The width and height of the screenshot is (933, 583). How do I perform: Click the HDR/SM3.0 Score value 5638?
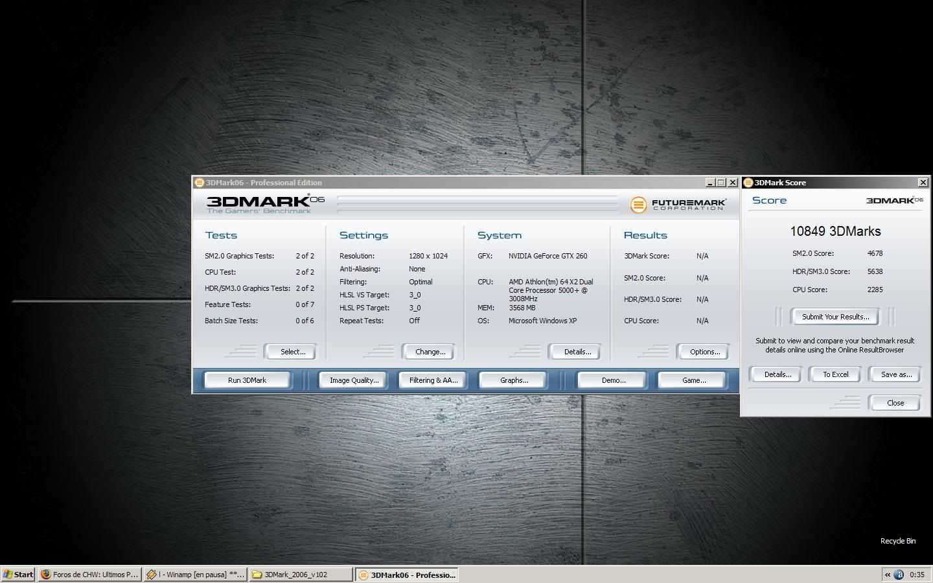[x=875, y=271]
